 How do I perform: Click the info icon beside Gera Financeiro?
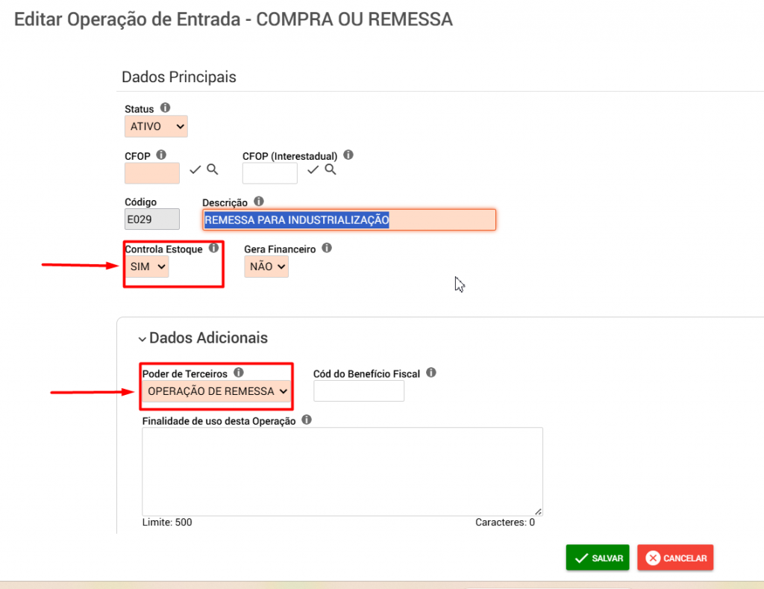pos(327,248)
